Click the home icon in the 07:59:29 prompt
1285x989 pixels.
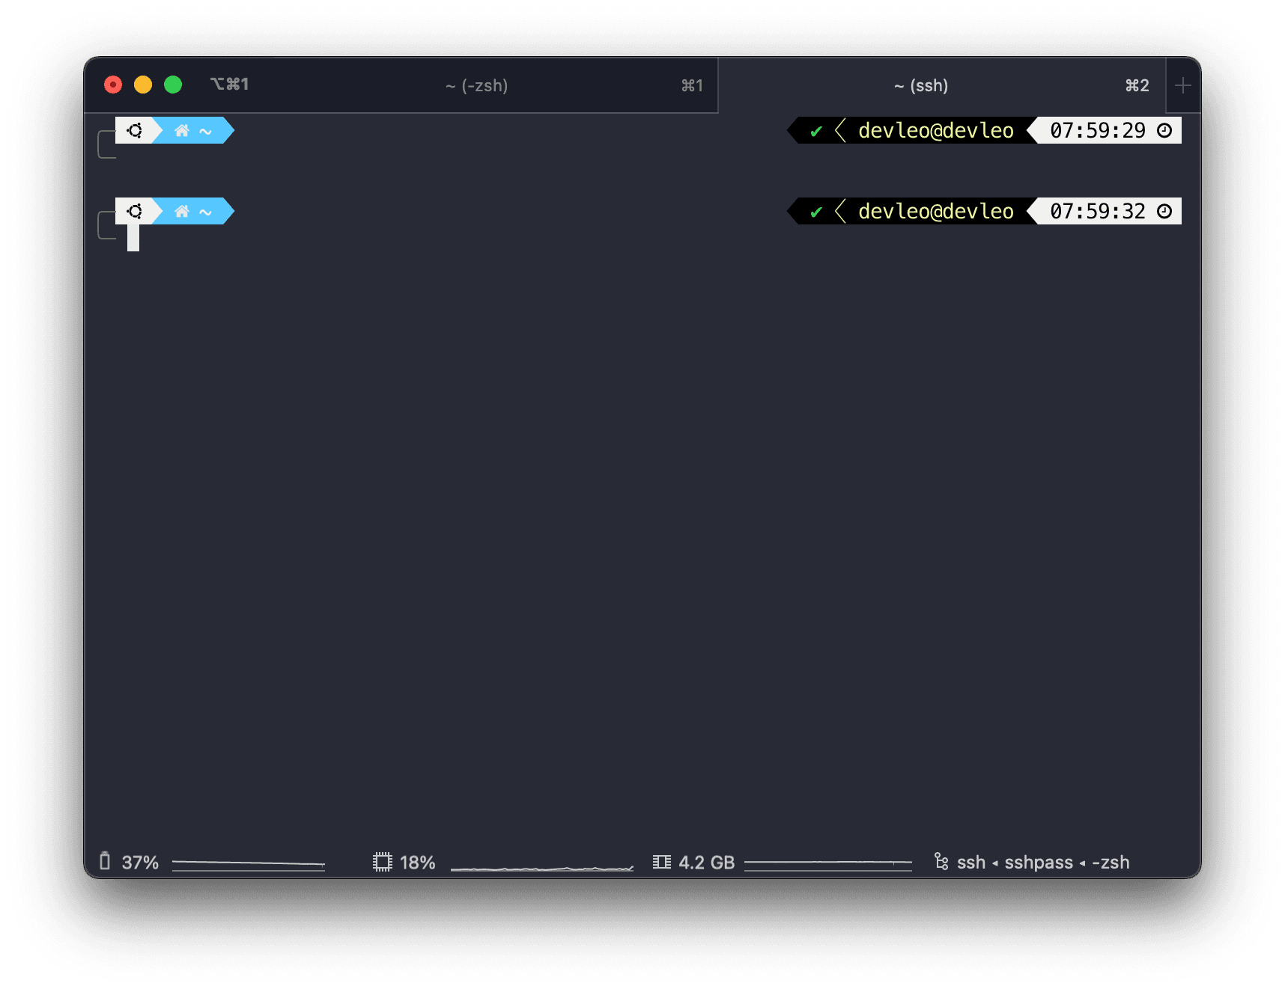182,131
